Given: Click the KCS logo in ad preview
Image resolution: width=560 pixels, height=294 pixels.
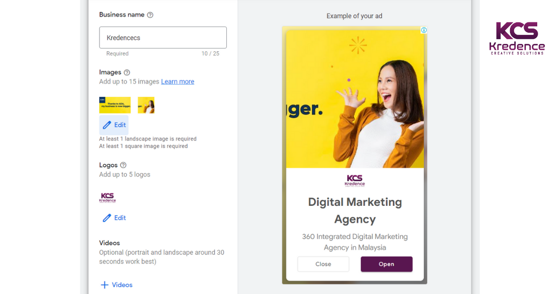Looking at the screenshot, I should point(355,181).
